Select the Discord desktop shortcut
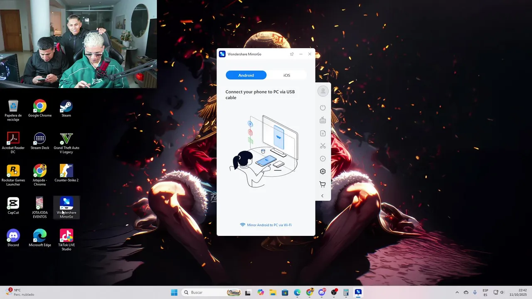The height and width of the screenshot is (299, 532). click(x=13, y=238)
